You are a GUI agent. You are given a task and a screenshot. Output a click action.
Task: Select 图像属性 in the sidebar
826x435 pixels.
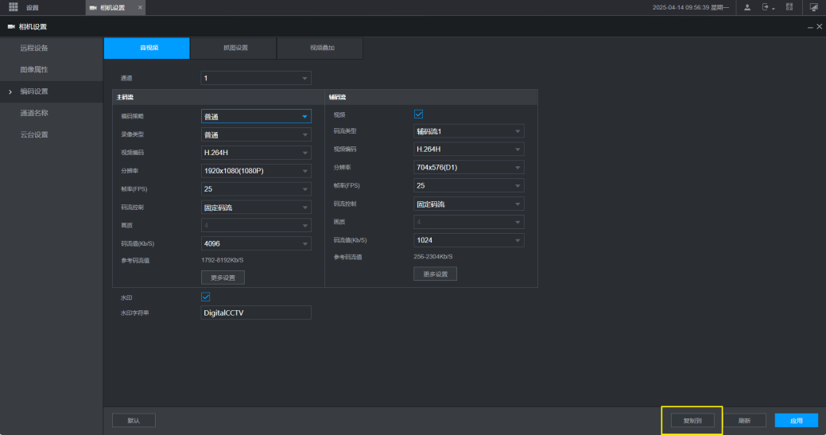pyautogui.click(x=34, y=69)
